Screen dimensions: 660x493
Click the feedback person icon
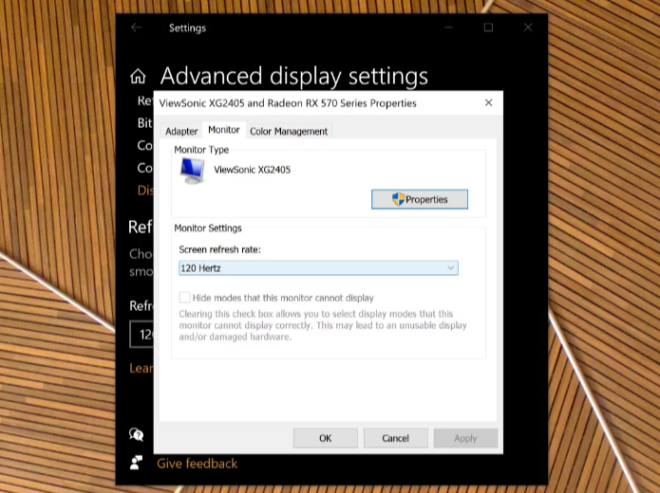[136, 463]
